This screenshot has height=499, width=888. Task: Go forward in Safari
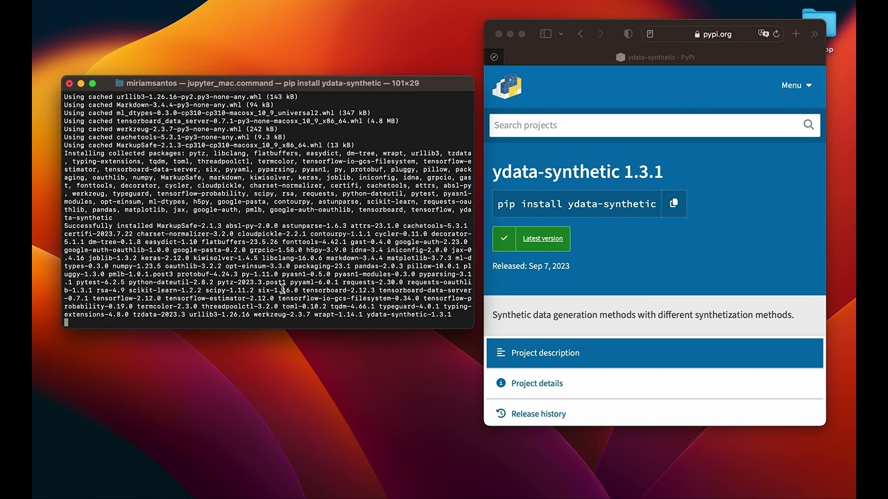[x=601, y=34]
